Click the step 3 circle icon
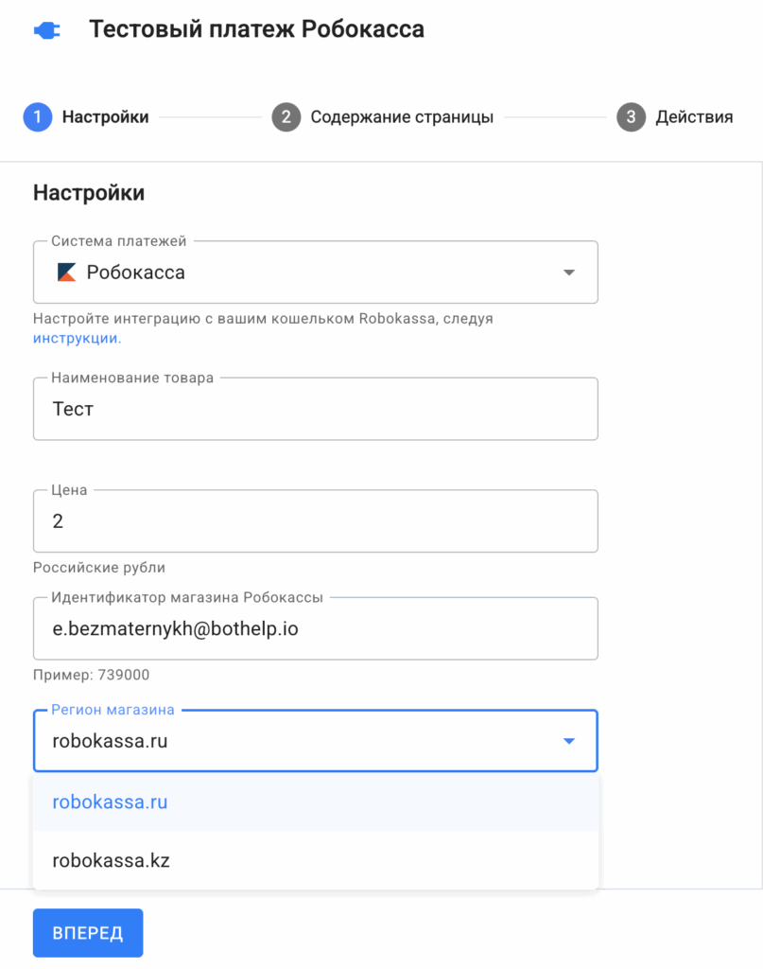 (631, 117)
